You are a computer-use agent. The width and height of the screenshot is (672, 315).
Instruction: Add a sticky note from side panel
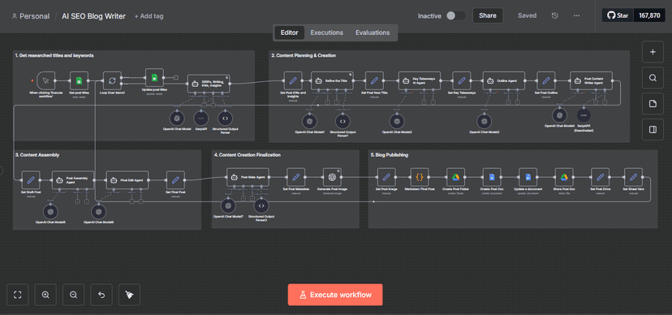click(653, 104)
